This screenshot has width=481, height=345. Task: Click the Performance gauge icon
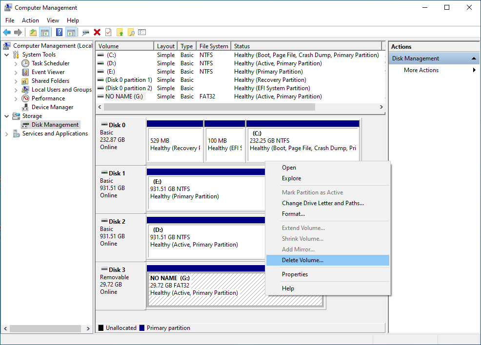pos(25,98)
